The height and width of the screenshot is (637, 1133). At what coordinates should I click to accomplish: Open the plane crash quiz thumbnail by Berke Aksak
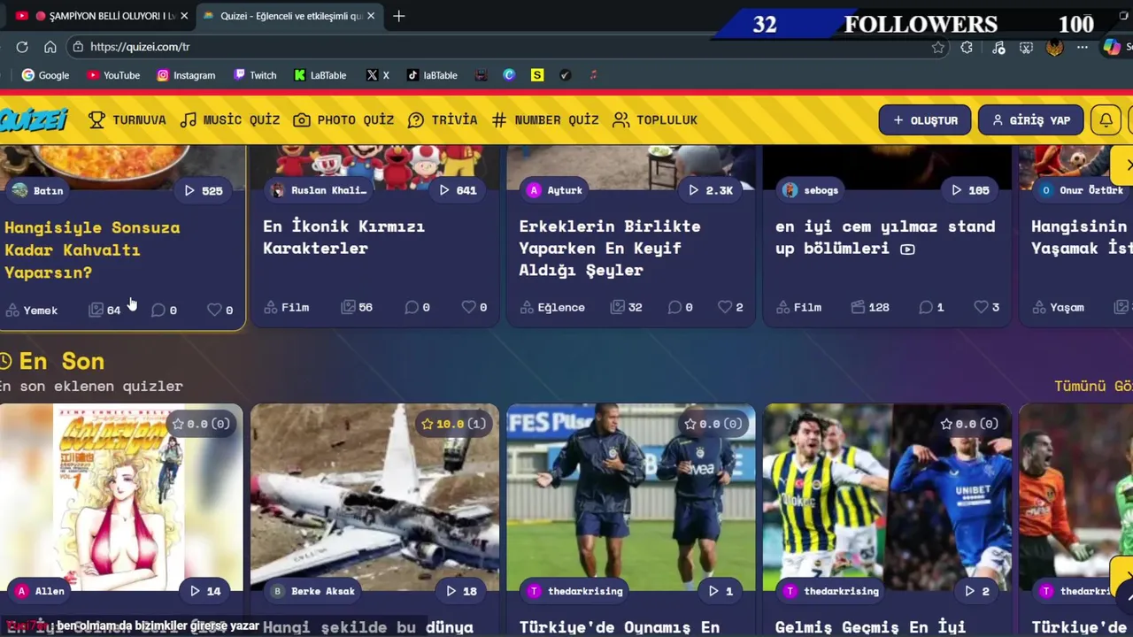(374, 497)
